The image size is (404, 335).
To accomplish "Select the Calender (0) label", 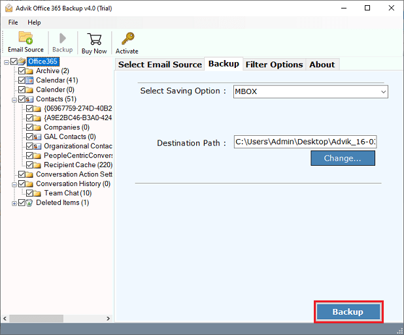I will (x=55, y=89).
